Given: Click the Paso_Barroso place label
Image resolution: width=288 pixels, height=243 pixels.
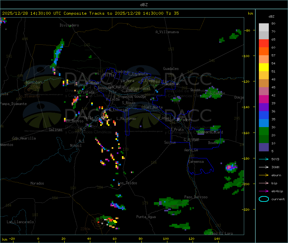Looking at the screenshot, I should point(196,197).
